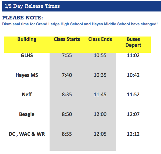
Task: Click the 12:12 bus departure time
Action: click(133, 134)
